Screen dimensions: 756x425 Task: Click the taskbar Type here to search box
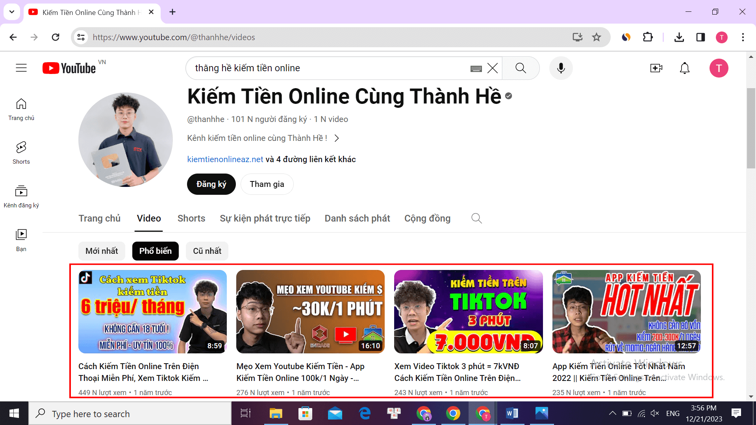[x=130, y=414]
